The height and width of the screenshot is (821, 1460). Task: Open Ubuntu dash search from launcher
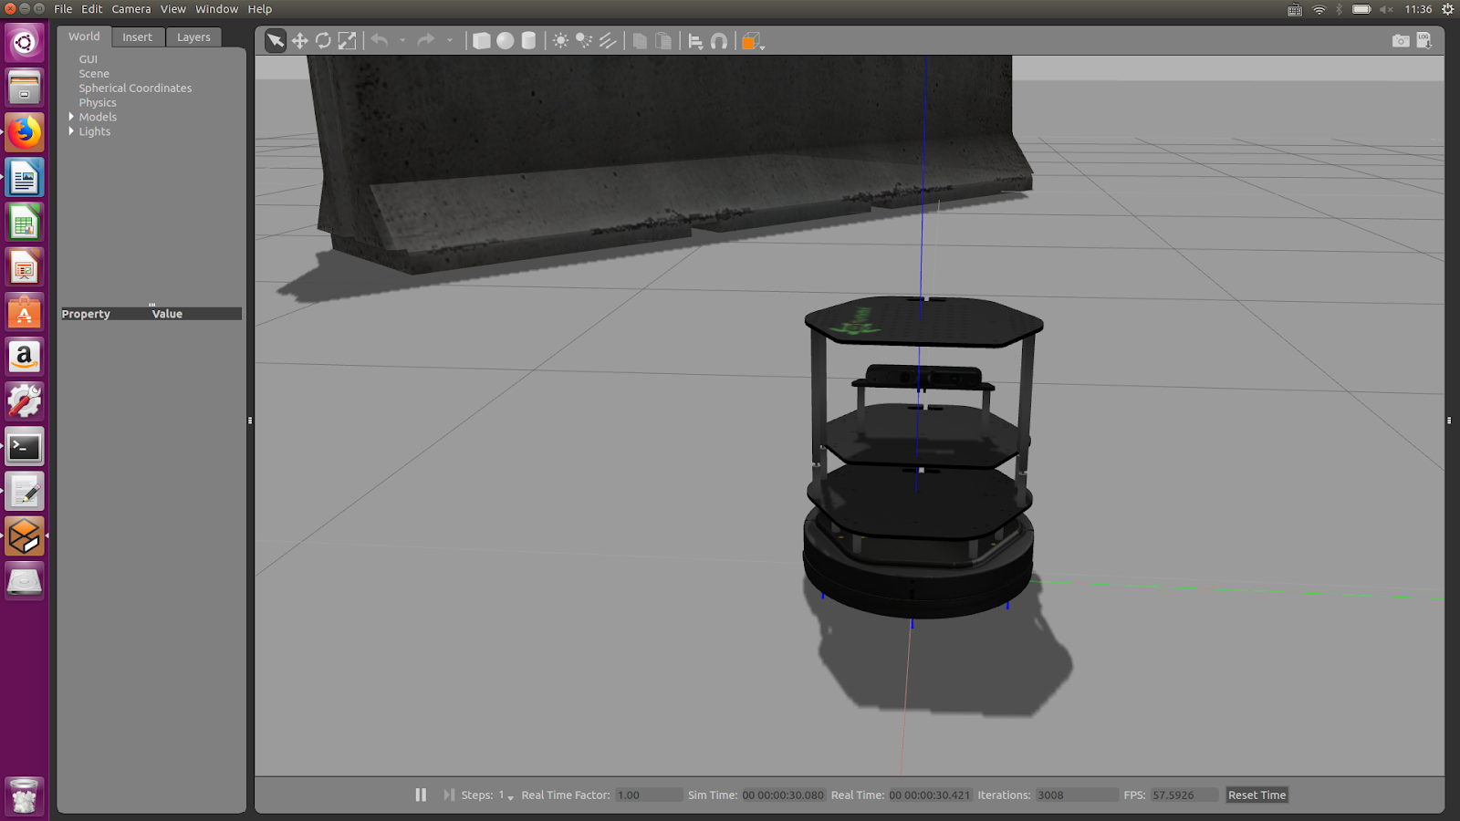tap(25, 43)
